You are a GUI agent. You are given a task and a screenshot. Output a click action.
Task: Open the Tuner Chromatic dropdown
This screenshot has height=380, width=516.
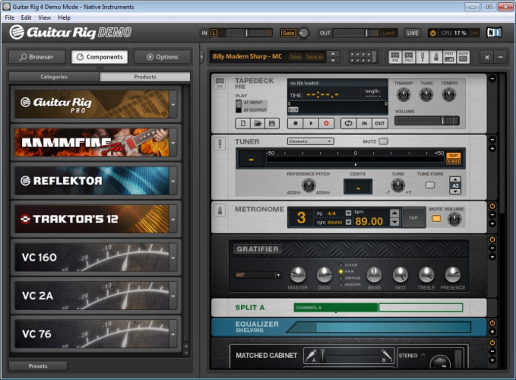[310, 141]
